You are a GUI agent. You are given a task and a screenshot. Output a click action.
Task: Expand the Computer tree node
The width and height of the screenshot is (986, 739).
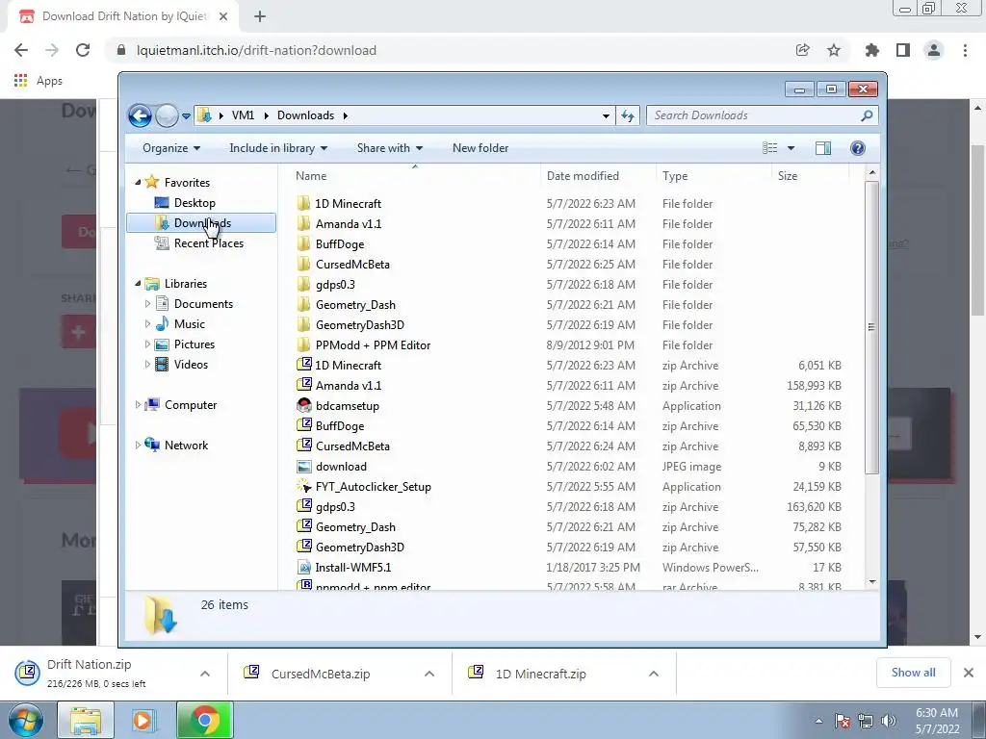click(x=138, y=405)
